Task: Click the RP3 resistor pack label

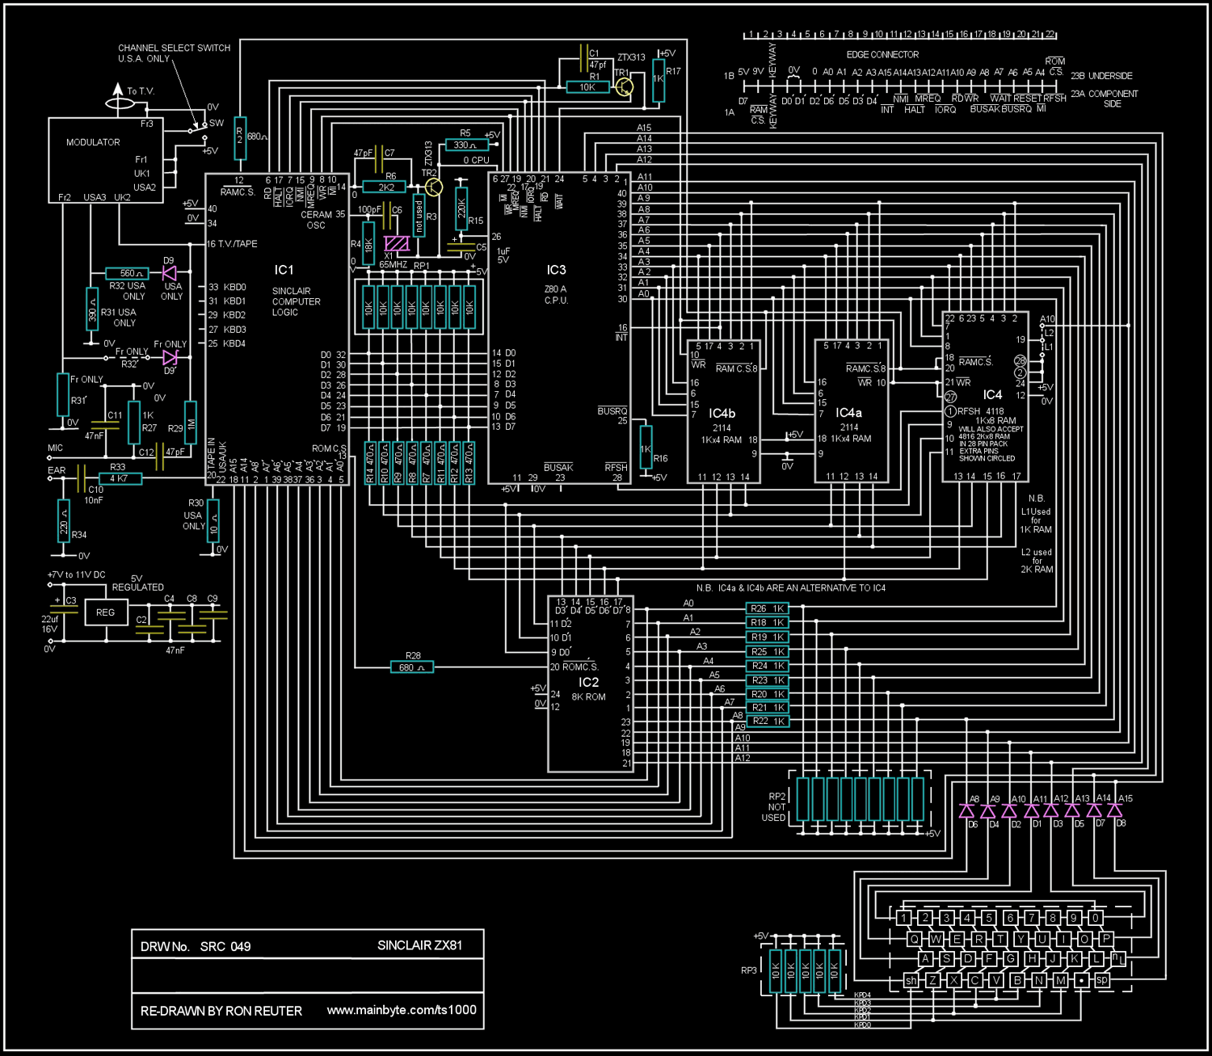Action: pyautogui.click(x=749, y=970)
